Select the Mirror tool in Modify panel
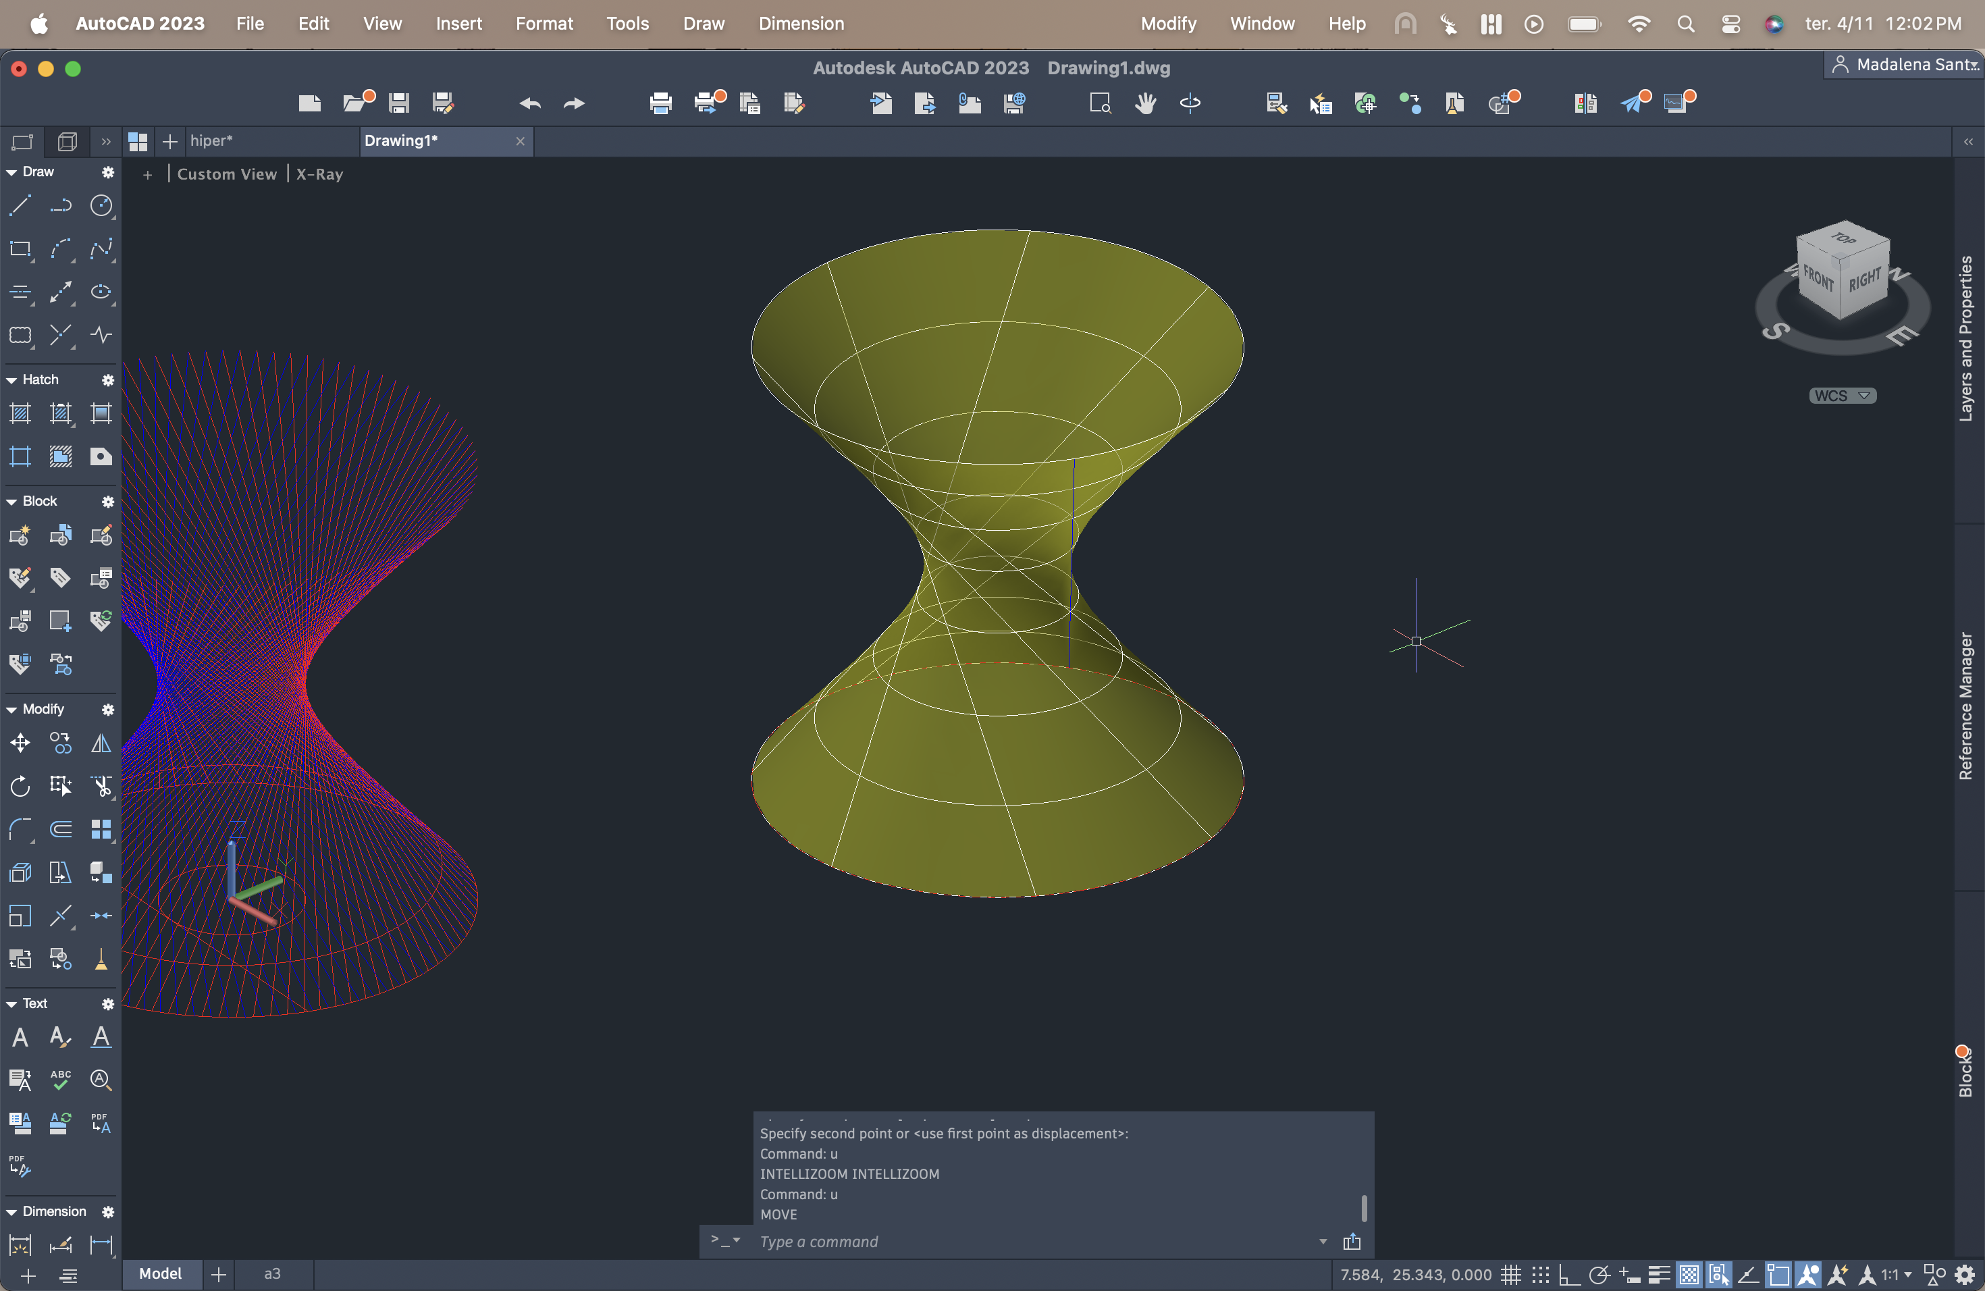The image size is (1985, 1291). coord(101,742)
